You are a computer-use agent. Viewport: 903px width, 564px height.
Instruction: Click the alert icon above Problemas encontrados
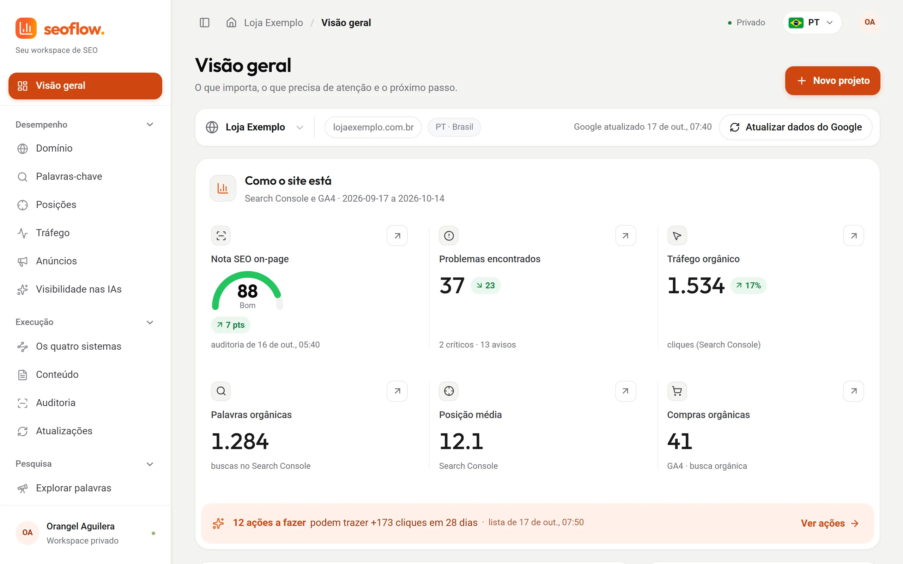449,236
